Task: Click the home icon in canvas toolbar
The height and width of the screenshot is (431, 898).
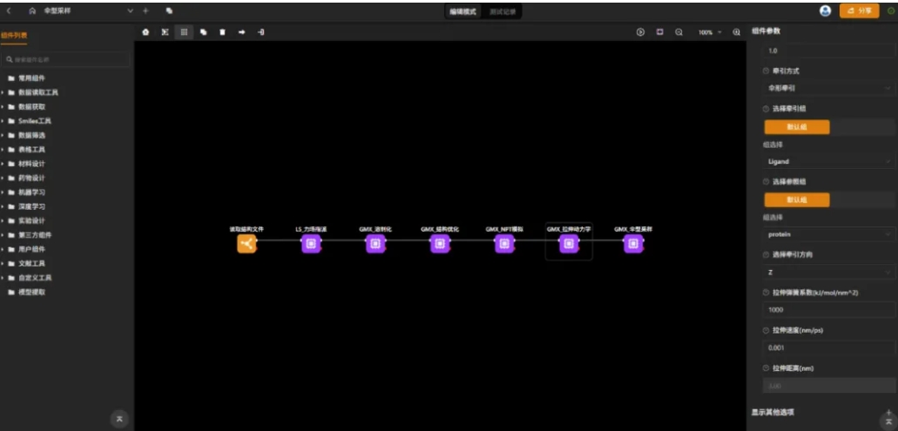Action: click(146, 32)
